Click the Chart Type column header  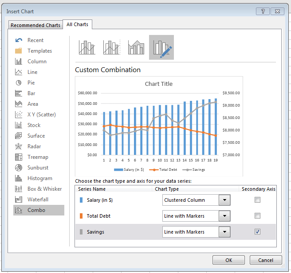[x=167, y=189]
